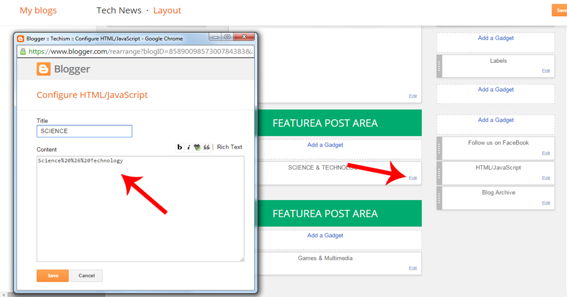This screenshot has height=297, width=567.
Task: Click the popup window address bar URL
Action: pyautogui.click(x=140, y=51)
